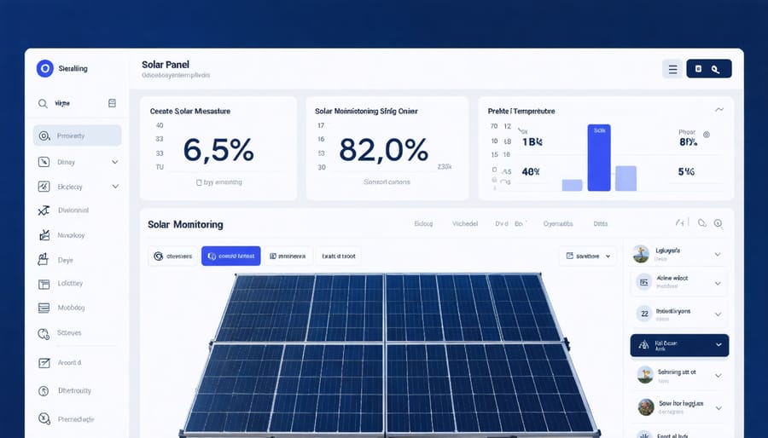Switch to the Vichedel tab
The image size is (768, 438).
(x=465, y=224)
